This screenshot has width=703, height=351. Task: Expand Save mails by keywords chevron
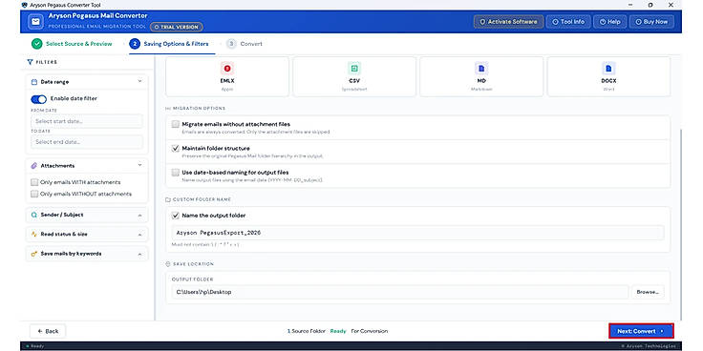pyautogui.click(x=139, y=255)
